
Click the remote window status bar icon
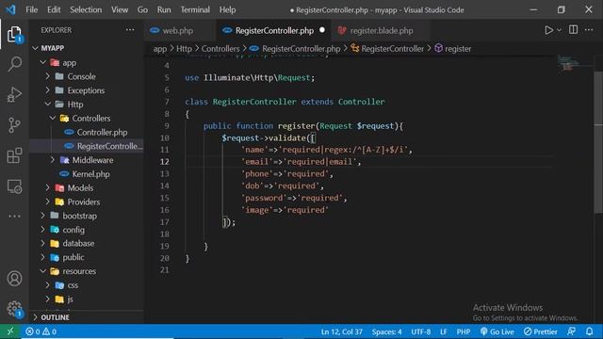tap(10, 331)
